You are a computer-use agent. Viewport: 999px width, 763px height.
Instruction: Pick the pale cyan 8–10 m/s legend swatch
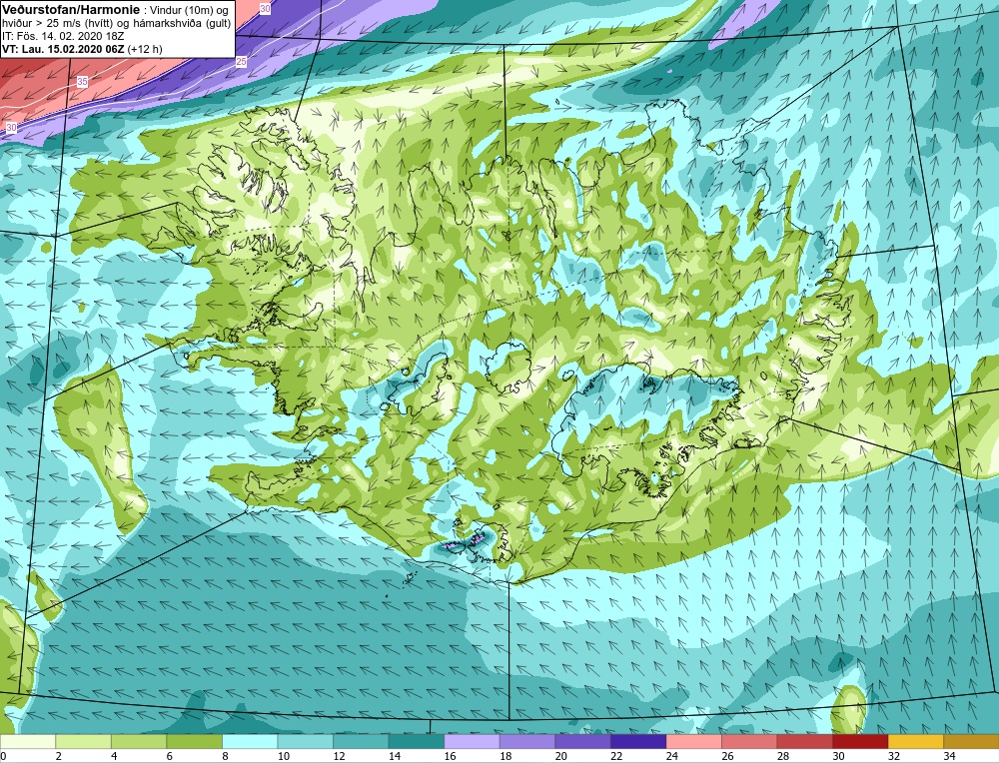[x=249, y=741]
